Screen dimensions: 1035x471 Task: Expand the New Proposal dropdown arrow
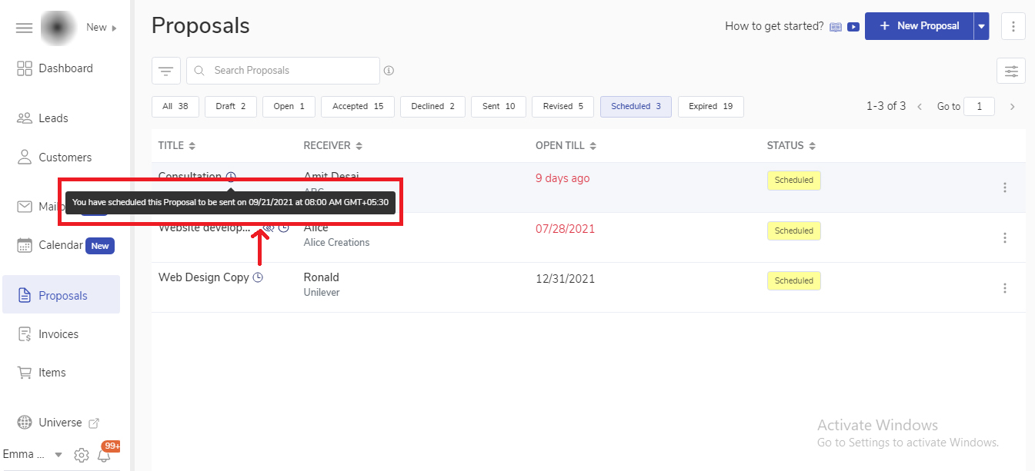click(981, 26)
